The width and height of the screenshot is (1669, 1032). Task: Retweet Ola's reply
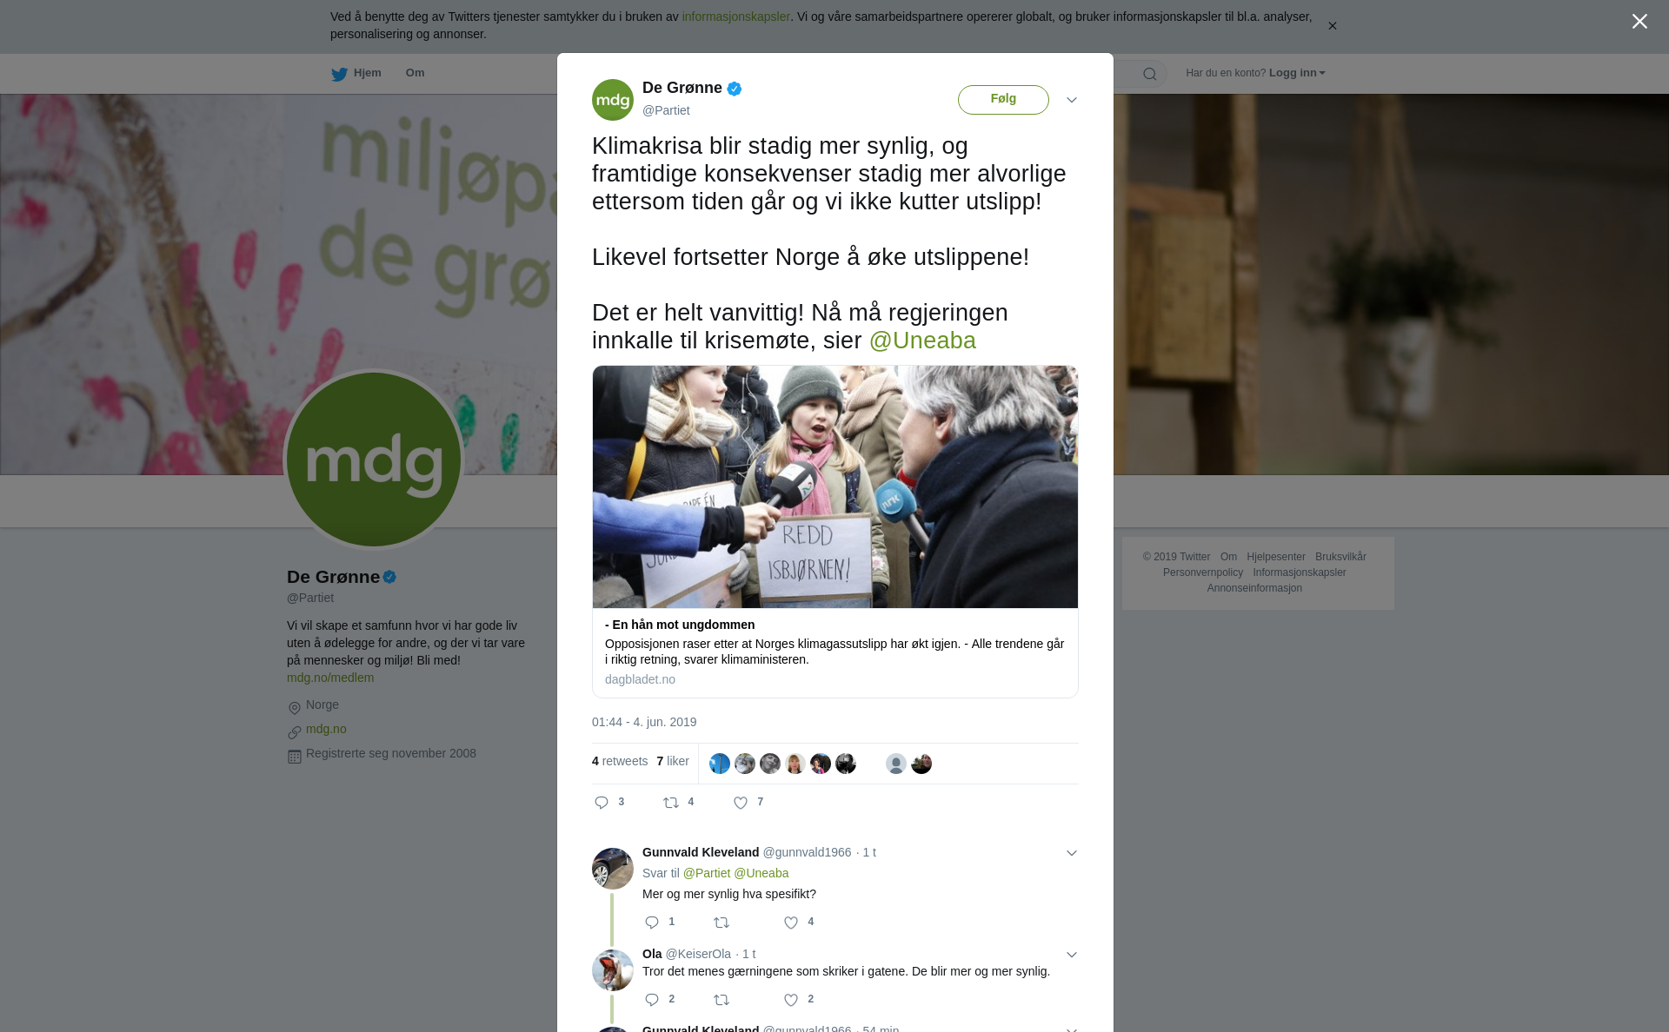[x=721, y=1000]
